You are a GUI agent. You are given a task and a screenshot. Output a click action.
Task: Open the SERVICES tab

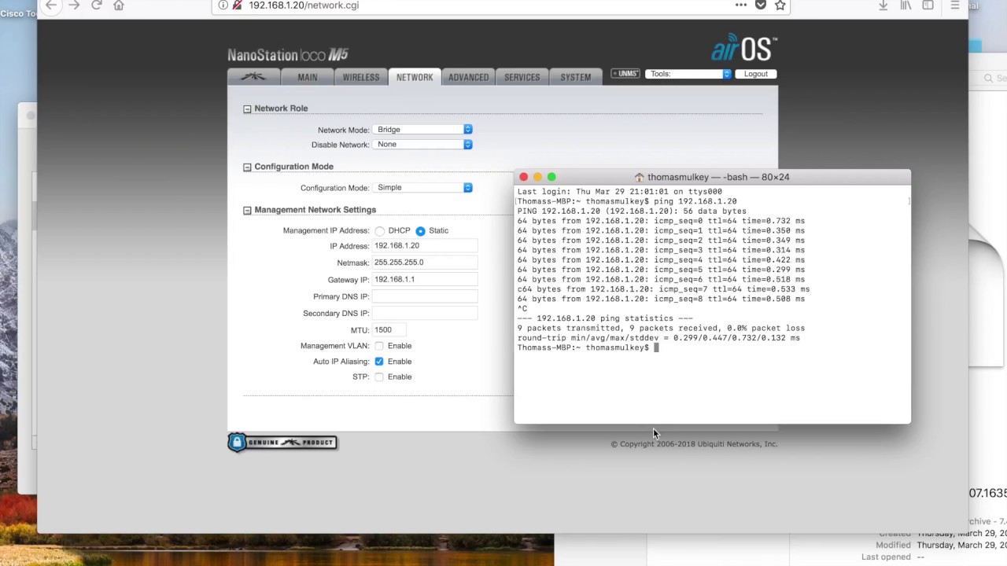522,77
